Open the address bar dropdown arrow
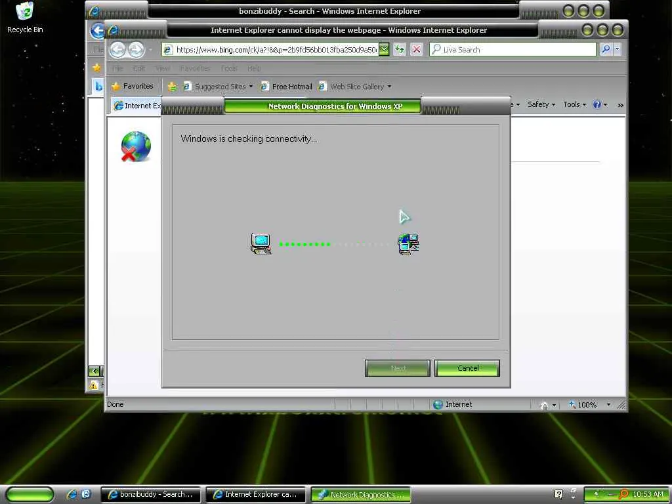The width and height of the screenshot is (672, 504). click(x=383, y=49)
